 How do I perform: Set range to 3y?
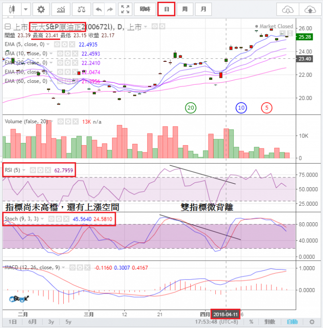coord(51,322)
